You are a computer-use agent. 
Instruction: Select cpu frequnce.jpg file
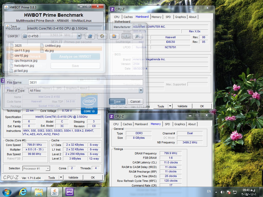24,61
